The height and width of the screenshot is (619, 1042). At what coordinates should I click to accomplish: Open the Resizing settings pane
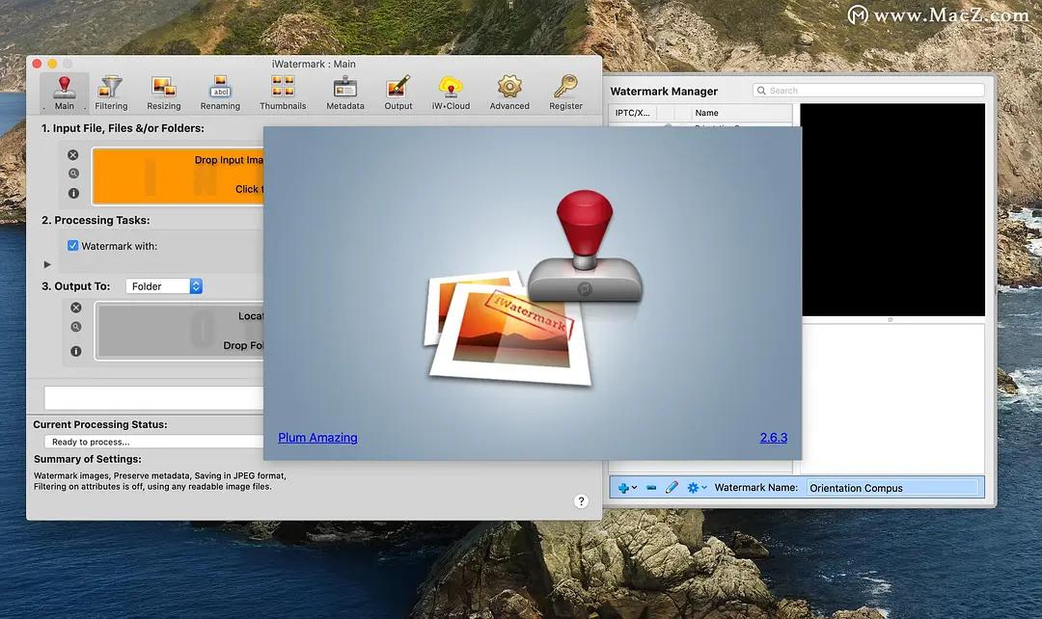coord(164,93)
